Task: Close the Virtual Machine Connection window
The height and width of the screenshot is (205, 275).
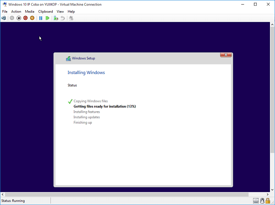Action: [x=268, y=5]
